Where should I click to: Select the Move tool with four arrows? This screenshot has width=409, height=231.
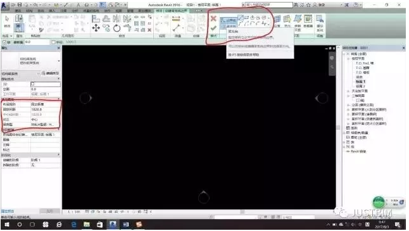(x=96, y=28)
